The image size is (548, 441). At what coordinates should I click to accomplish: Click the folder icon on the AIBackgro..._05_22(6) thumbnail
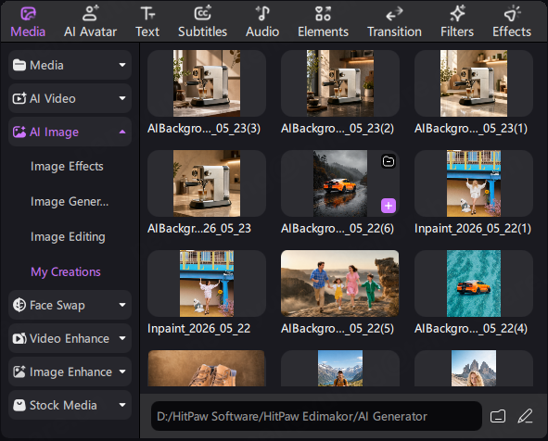click(x=389, y=161)
